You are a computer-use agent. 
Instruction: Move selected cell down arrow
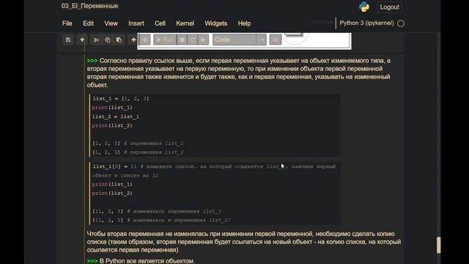click(145, 40)
